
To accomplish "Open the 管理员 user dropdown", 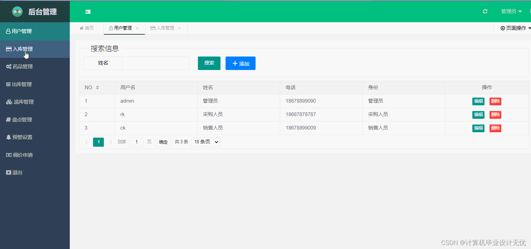I will coord(511,11).
